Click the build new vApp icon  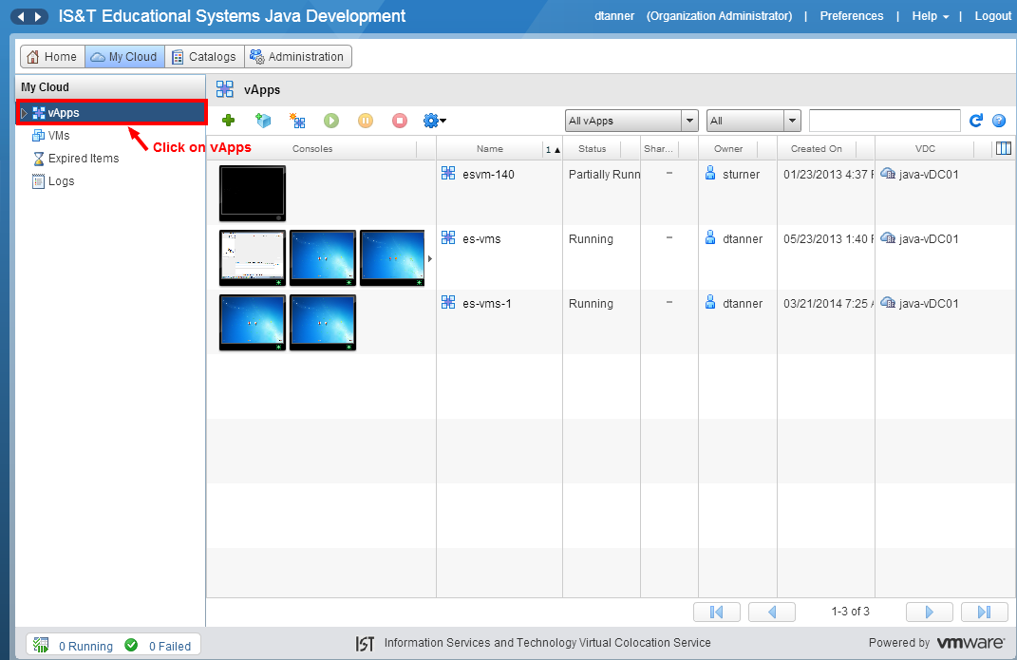(297, 121)
